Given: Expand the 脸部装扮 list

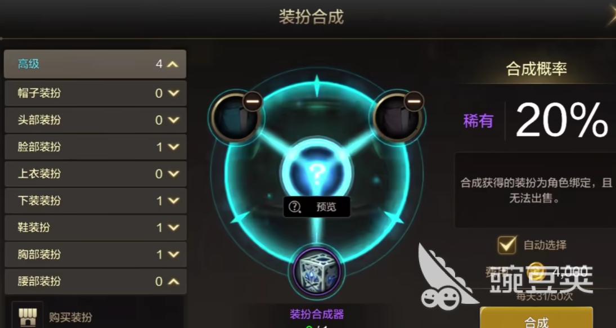Looking at the screenshot, I should [x=173, y=147].
